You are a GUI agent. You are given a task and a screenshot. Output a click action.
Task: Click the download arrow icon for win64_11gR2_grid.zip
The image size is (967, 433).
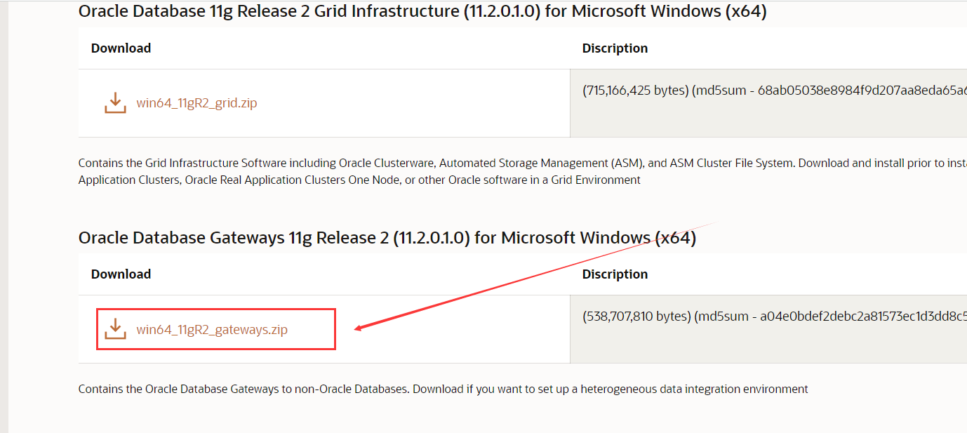click(115, 103)
